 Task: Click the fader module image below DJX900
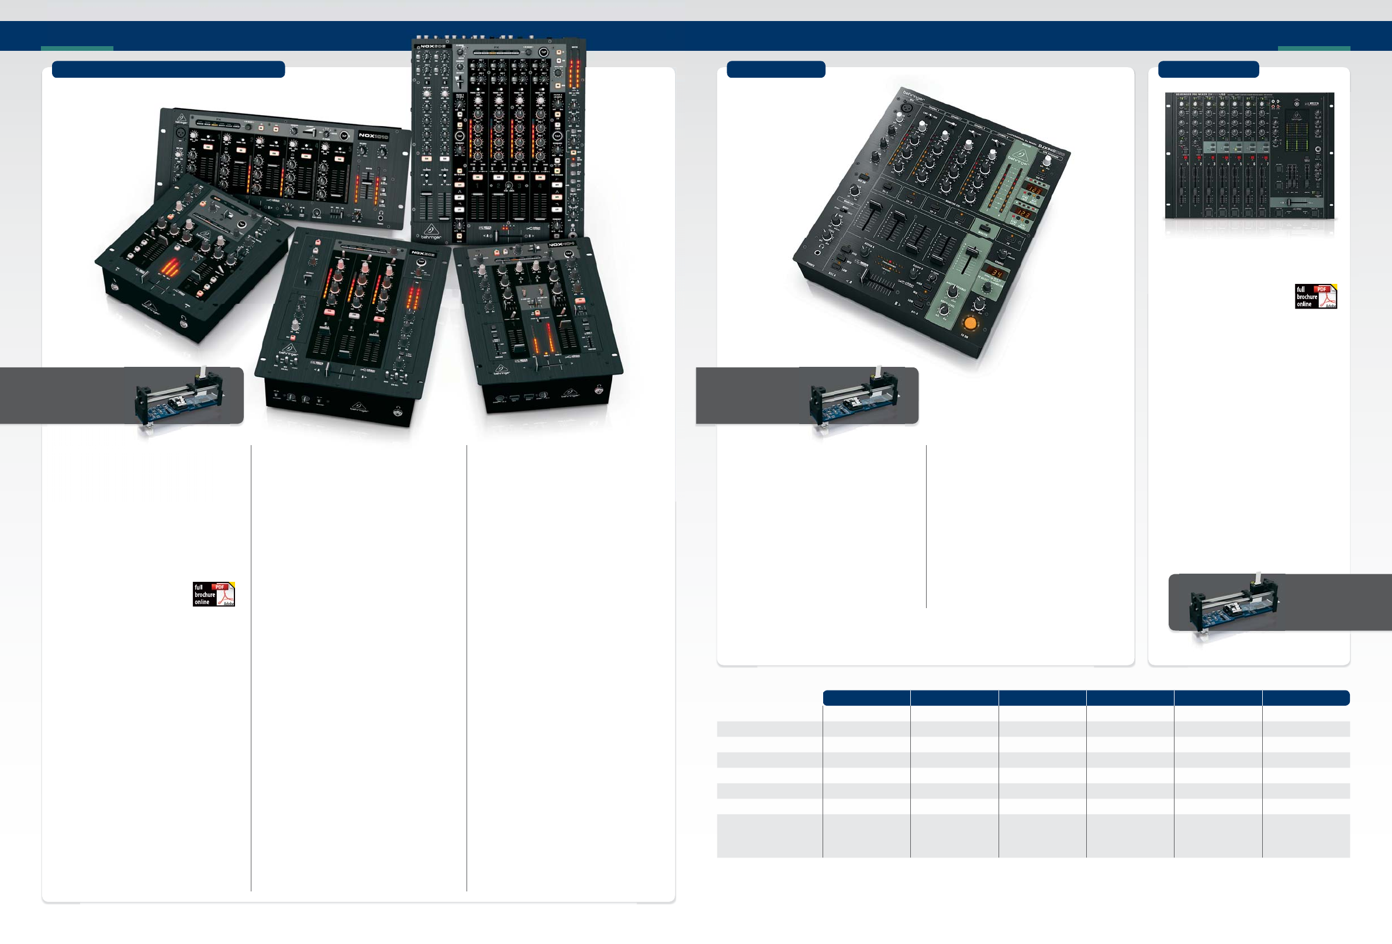855,400
